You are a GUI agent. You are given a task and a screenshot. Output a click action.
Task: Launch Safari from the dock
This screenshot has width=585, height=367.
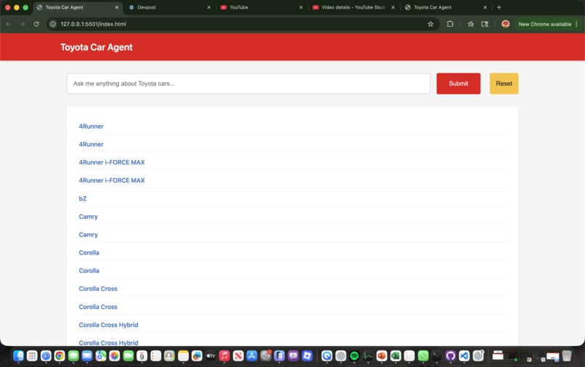(46, 356)
